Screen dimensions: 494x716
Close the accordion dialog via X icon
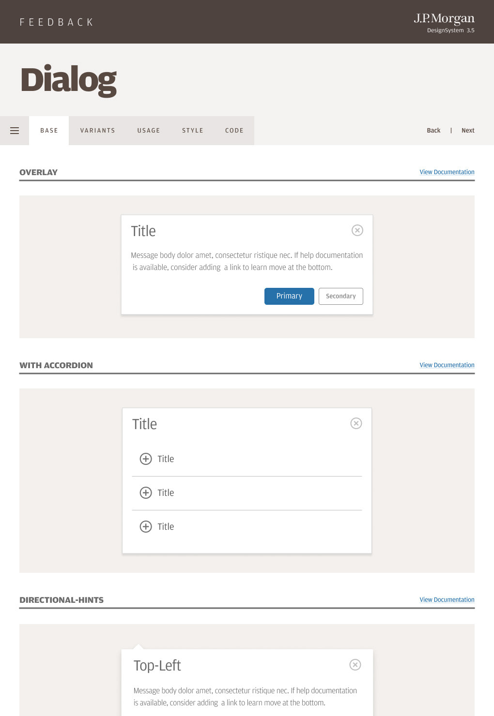[356, 423]
